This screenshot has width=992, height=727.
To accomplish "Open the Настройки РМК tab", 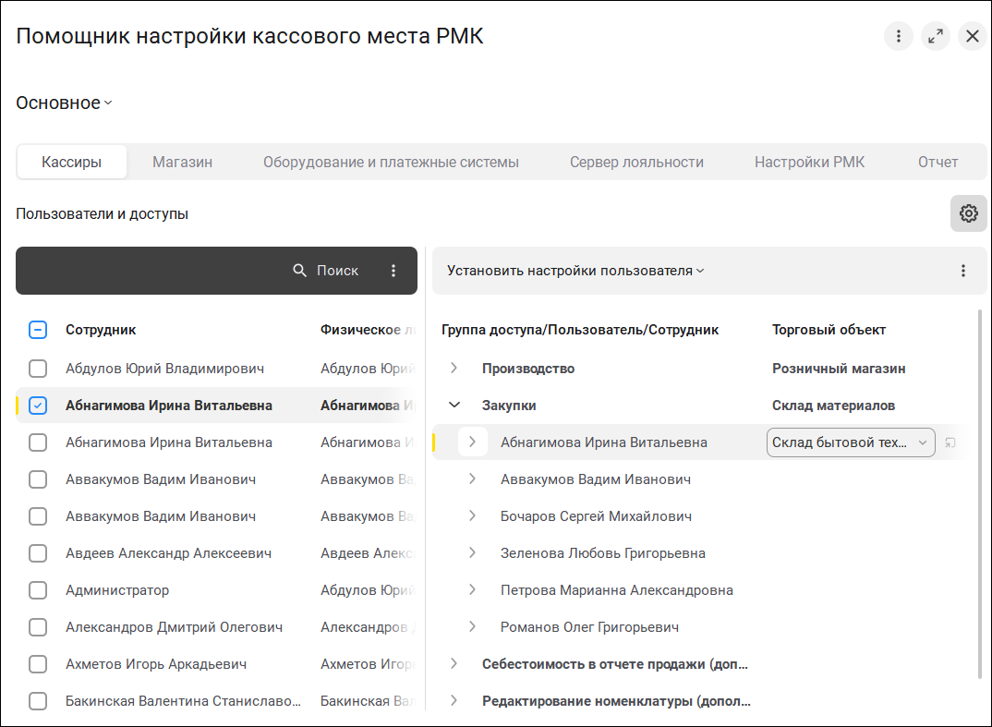I will (809, 162).
